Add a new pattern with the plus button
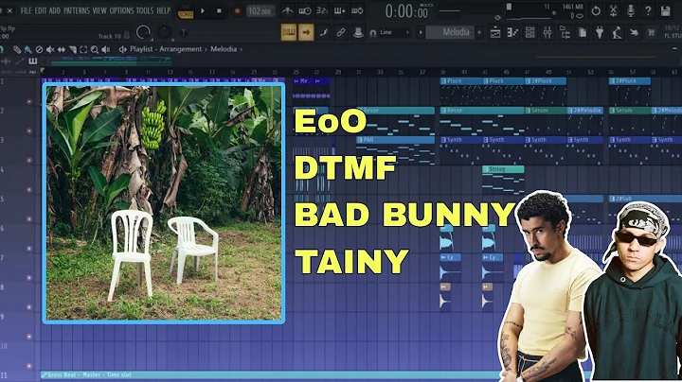The image size is (682, 382). [479, 32]
